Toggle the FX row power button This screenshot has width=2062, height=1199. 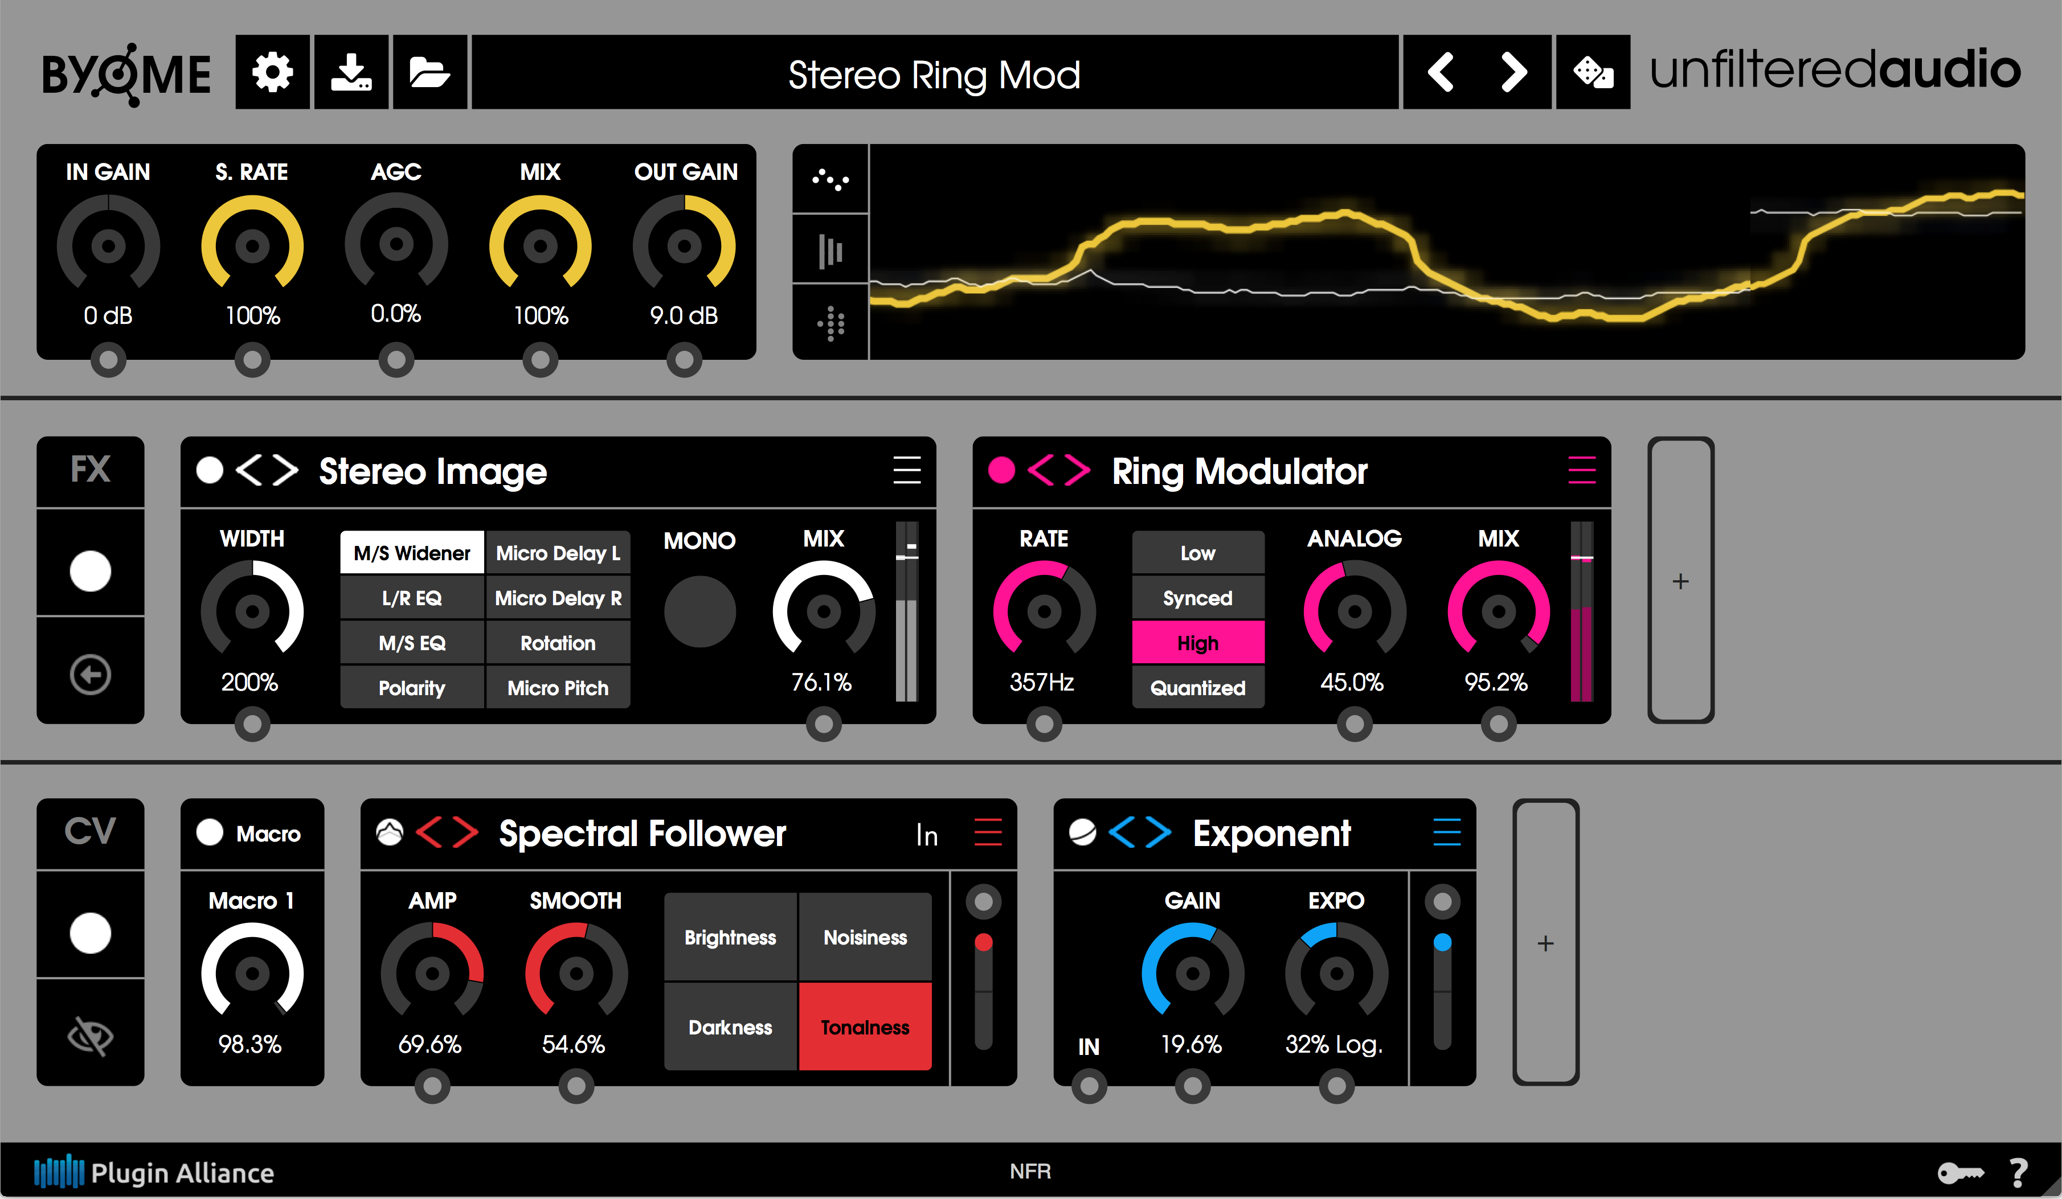click(90, 570)
